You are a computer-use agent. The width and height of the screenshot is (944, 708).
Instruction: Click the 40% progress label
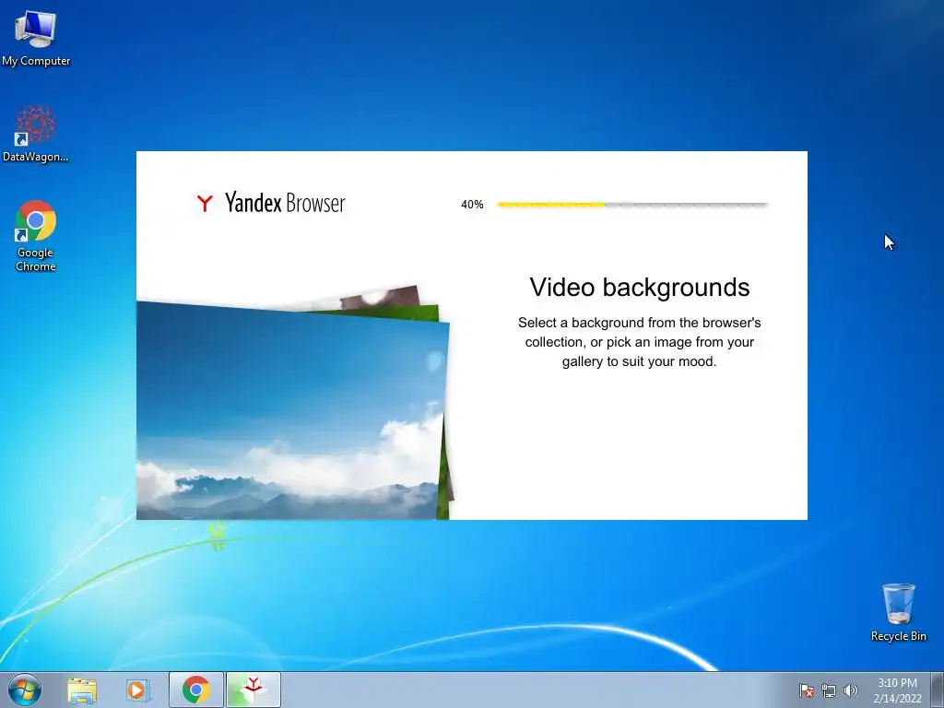472,205
